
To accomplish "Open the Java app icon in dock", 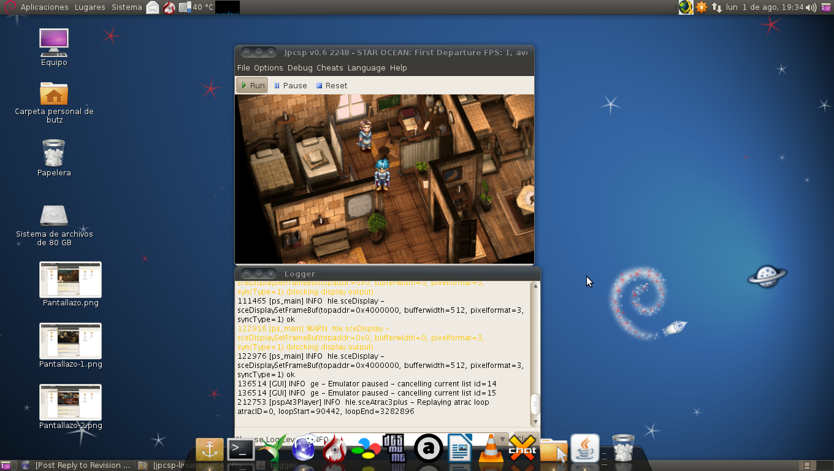I will (585, 448).
